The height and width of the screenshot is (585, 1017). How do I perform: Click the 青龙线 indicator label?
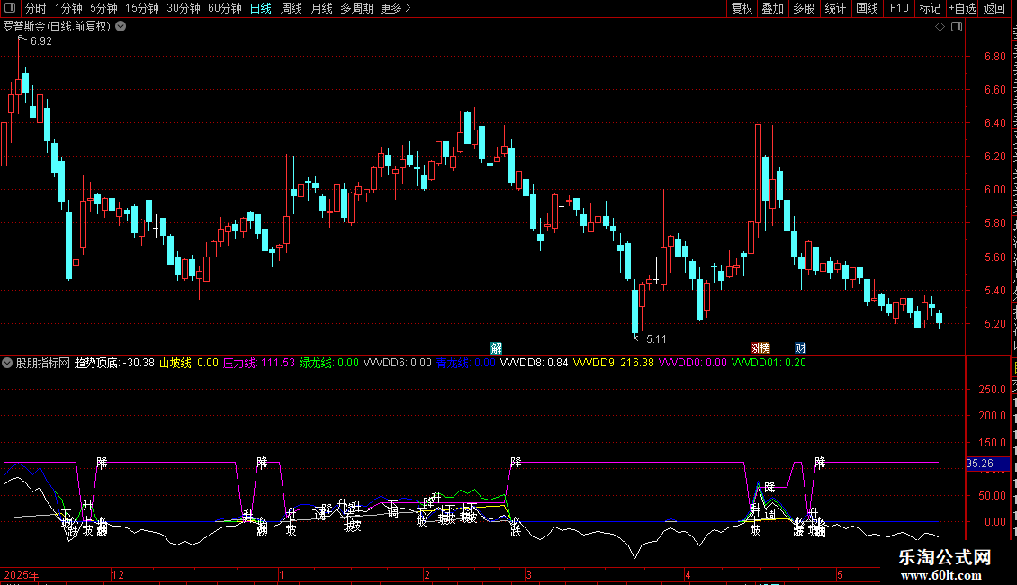(465, 363)
